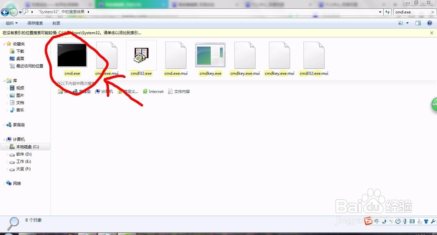This screenshot has height=235, width=437.
Task: Open the 音乐 library
Action: tap(20, 110)
